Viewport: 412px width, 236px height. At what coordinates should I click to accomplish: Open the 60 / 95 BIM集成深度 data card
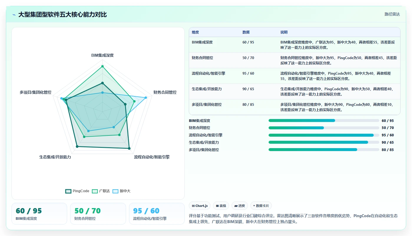pos(39,214)
